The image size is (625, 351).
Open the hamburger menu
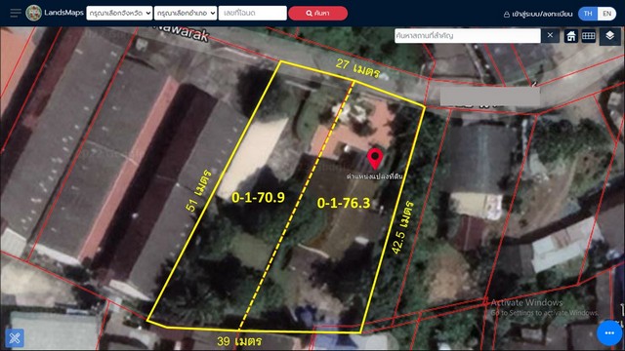16,13
